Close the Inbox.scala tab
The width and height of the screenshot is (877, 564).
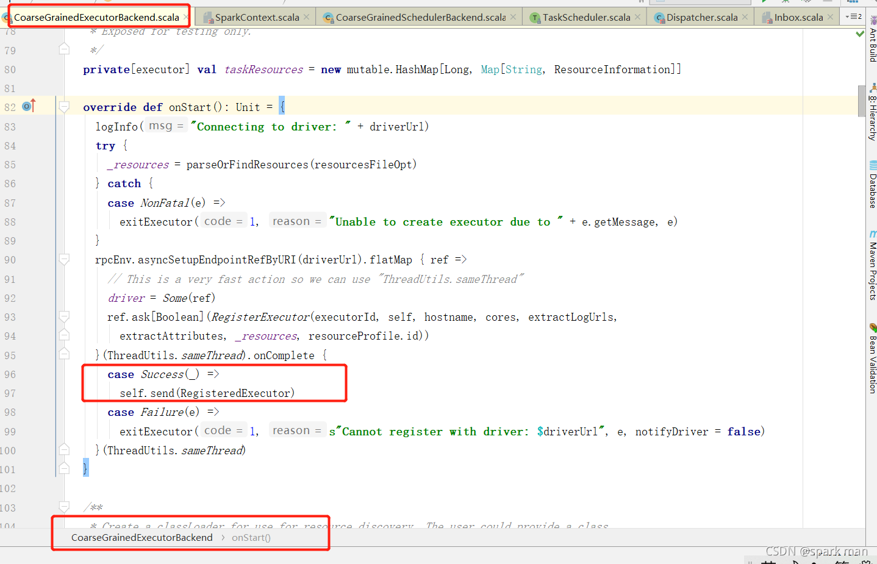830,17
